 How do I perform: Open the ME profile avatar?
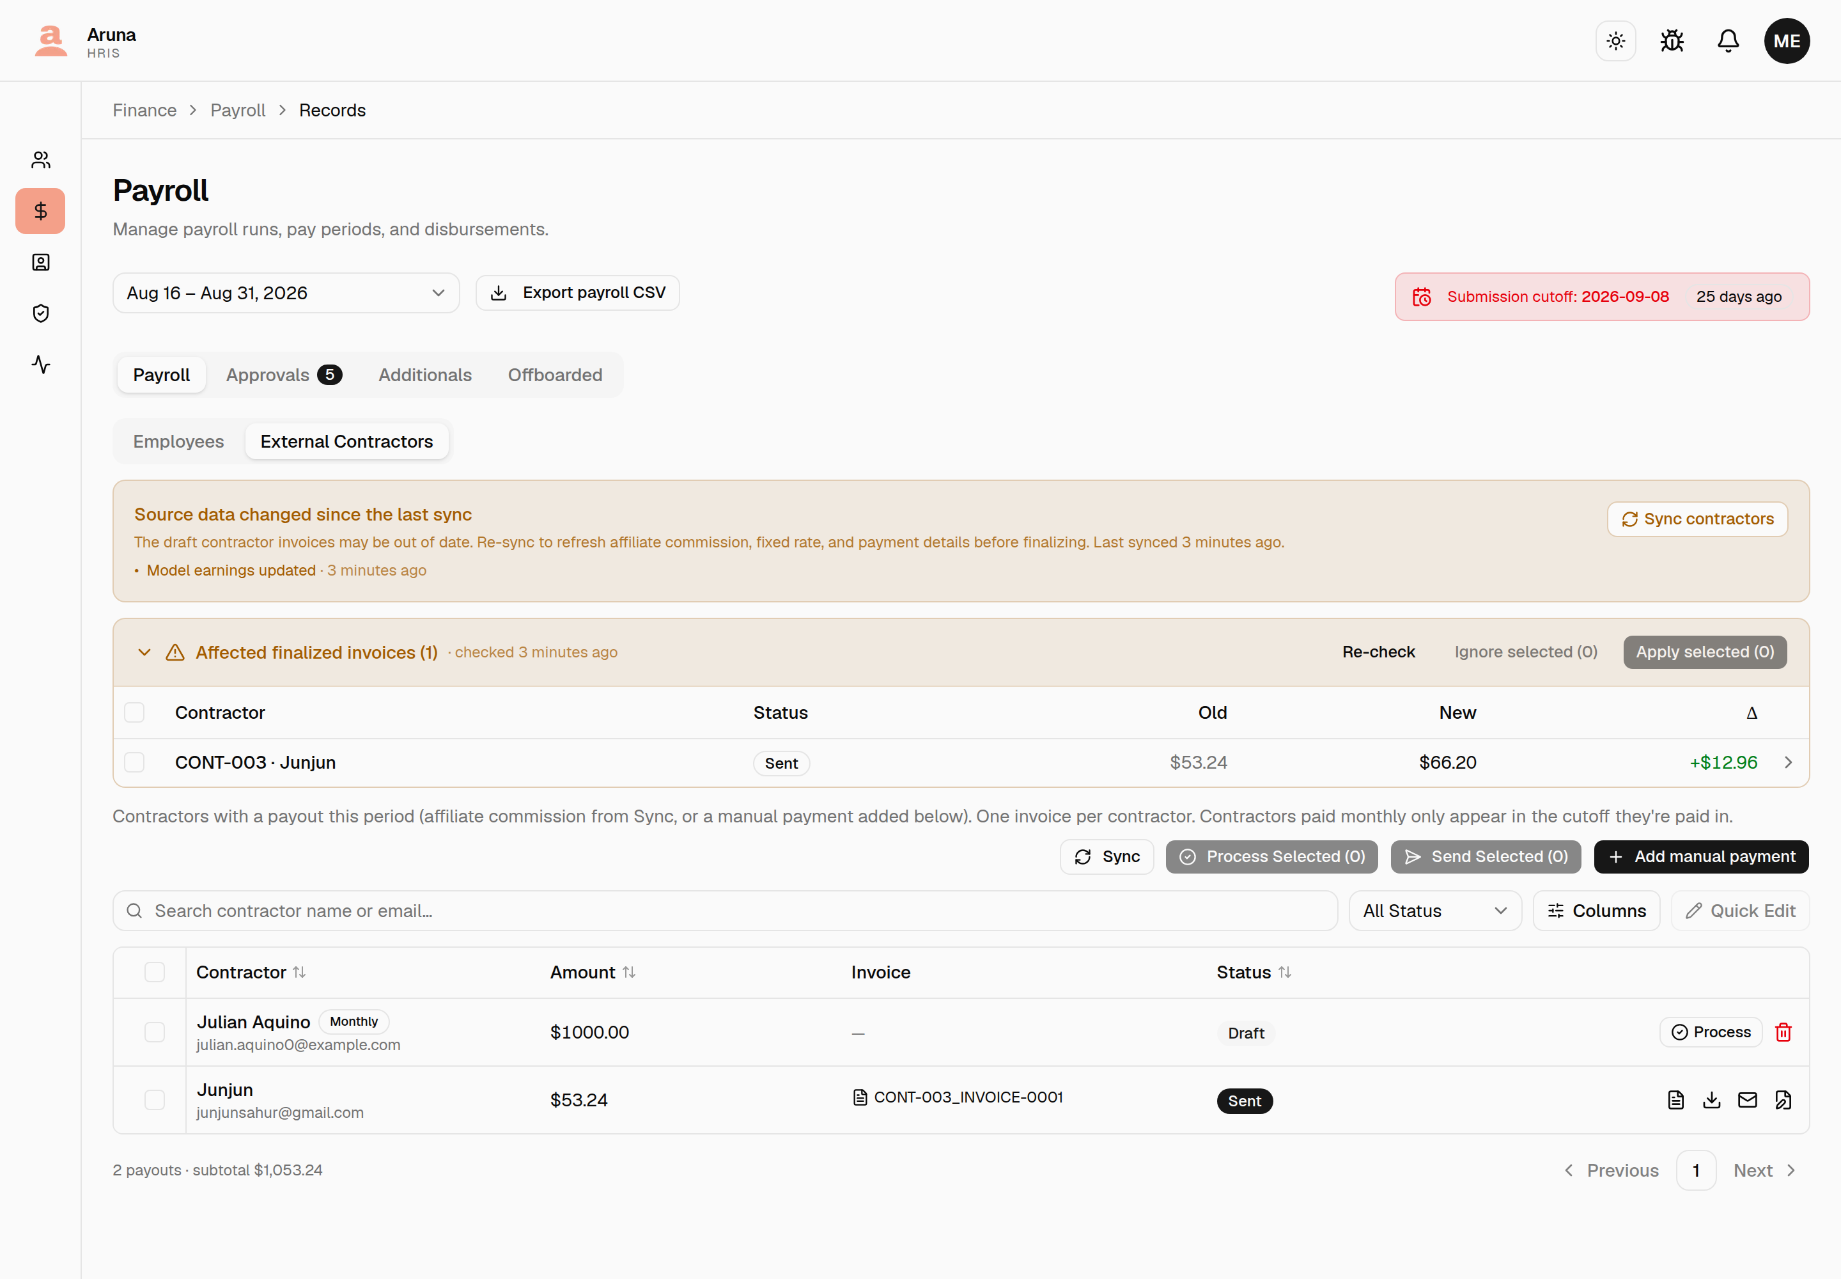click(x=1786, y=41)
